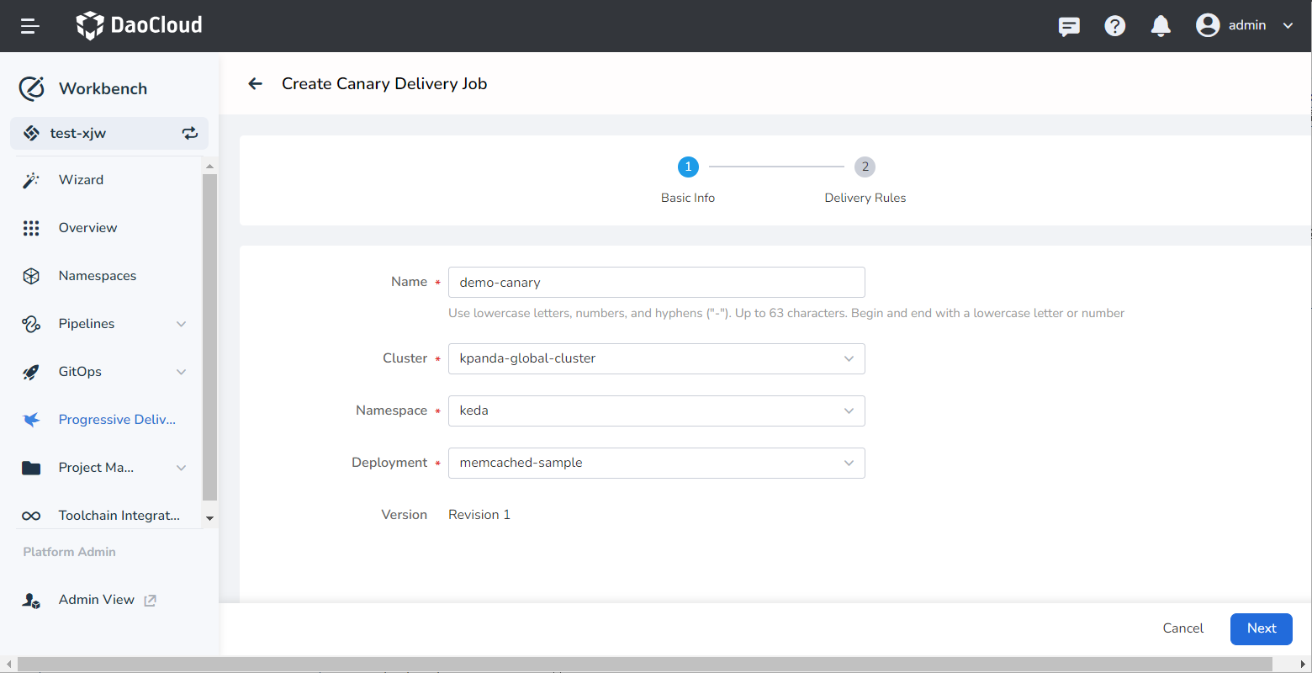The image size is (1312, 673).
Task: Open the help icon in the top bar
Action: [1114, 25]
